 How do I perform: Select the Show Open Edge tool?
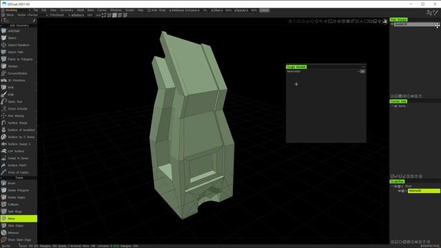tap(19, 240)
